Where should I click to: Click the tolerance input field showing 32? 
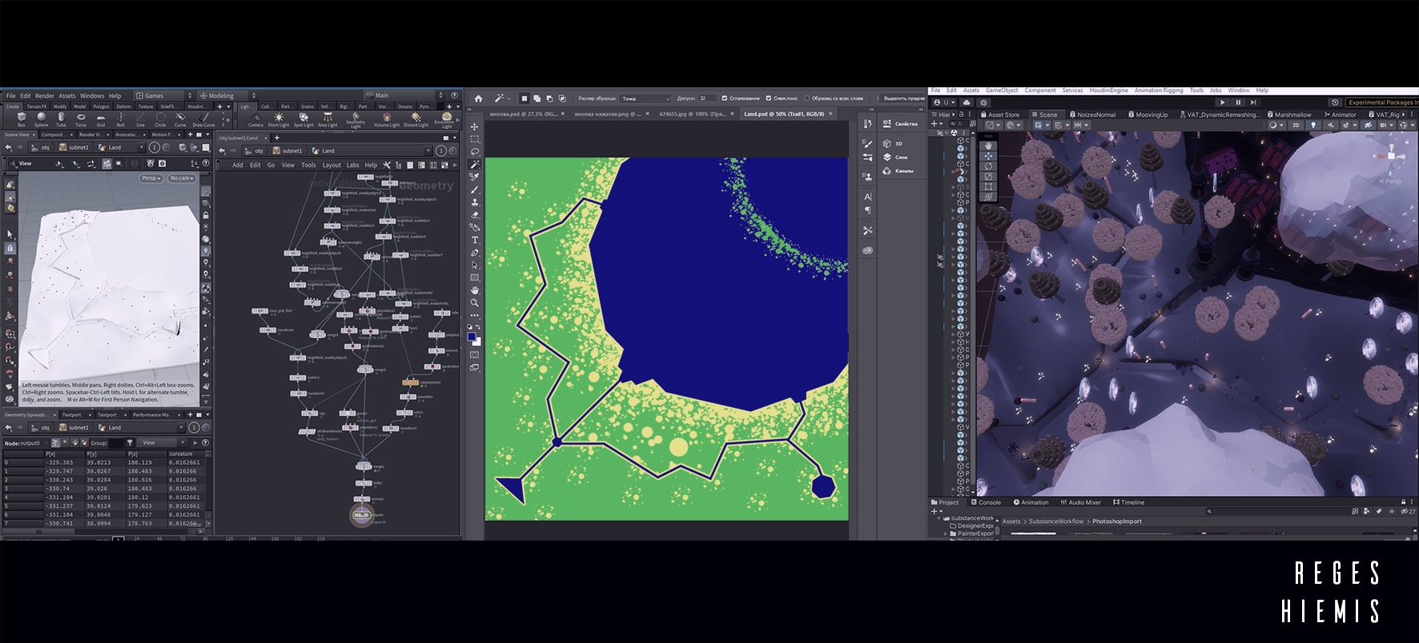(705, 98)
